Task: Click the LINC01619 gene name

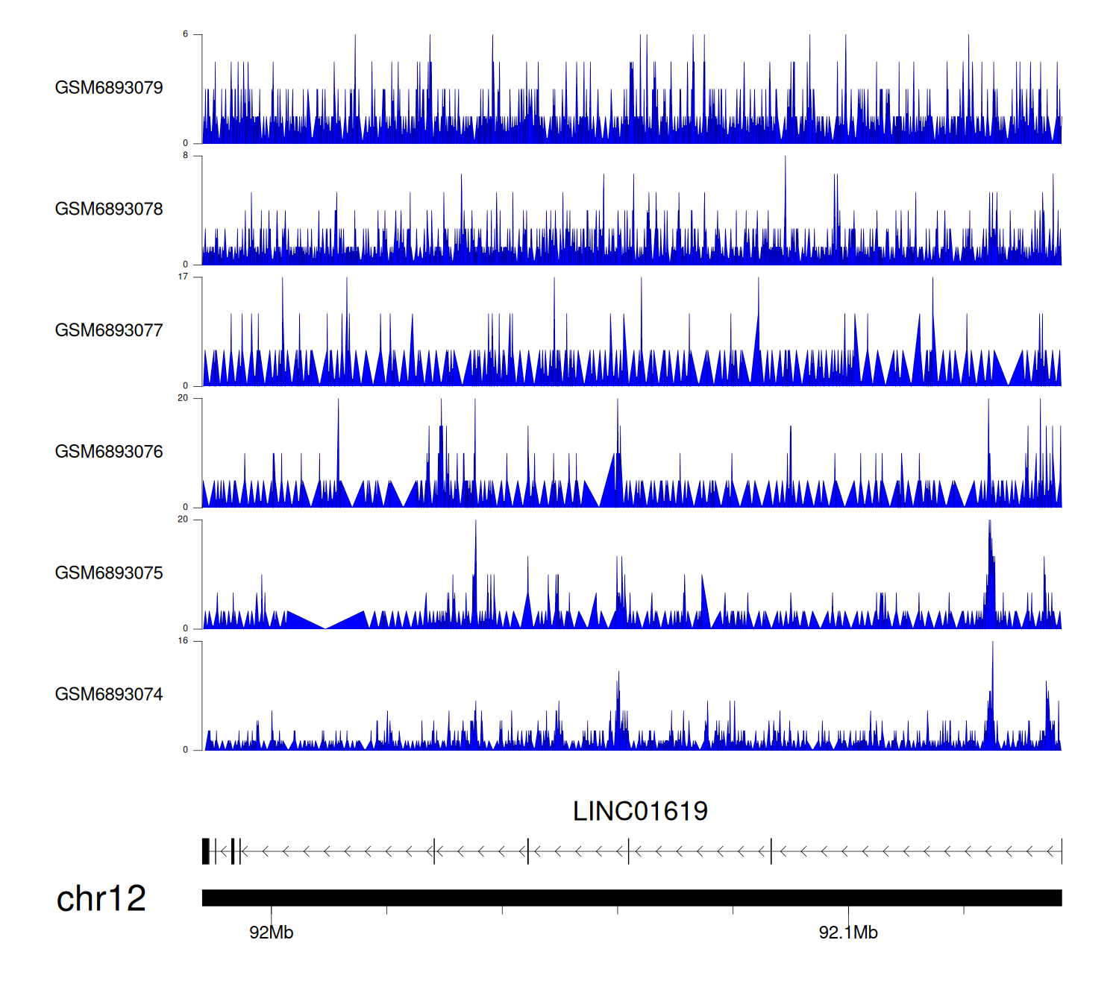Action: click(x=640, y=811)
